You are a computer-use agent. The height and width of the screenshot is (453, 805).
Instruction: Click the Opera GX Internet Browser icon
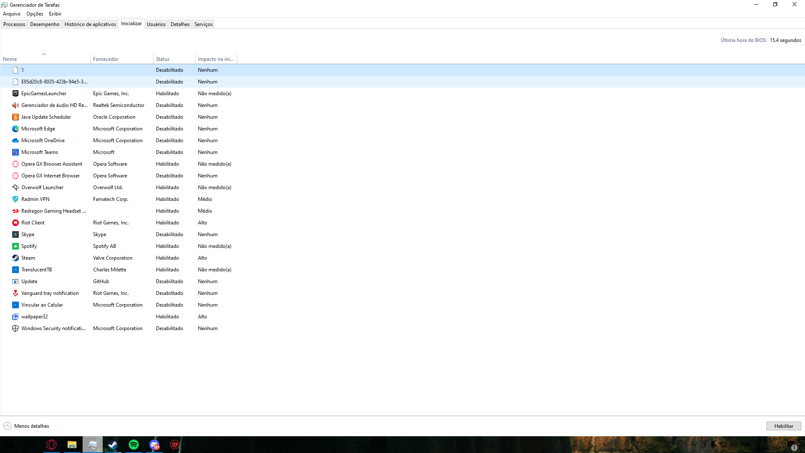16,176
